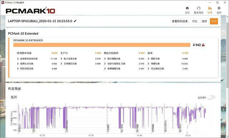Maximize the PCMark 10 window

217,3
